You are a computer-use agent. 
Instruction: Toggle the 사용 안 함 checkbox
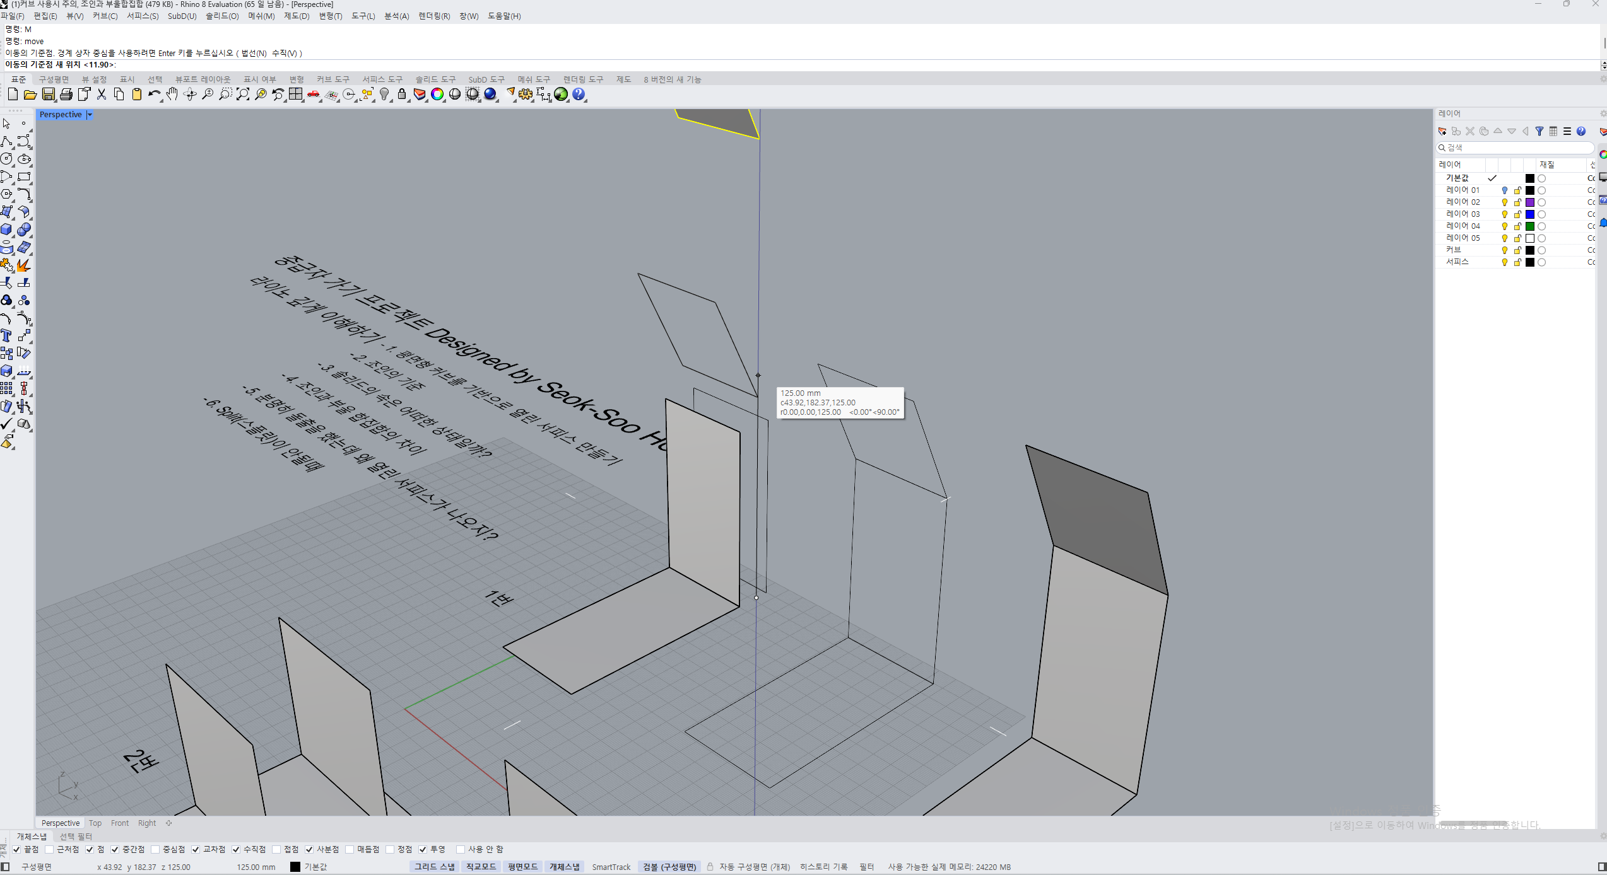pyautogui.click(x=461, y=849)
